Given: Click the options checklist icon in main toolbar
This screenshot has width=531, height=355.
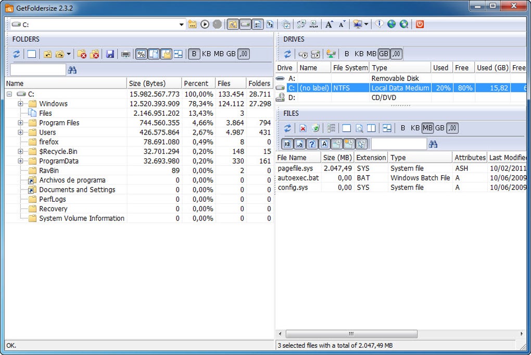Looking at the screenshot, I should [x=286, y=25].
